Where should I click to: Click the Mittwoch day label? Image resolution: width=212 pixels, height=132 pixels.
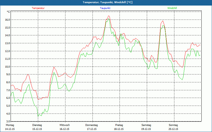[65, 125]
